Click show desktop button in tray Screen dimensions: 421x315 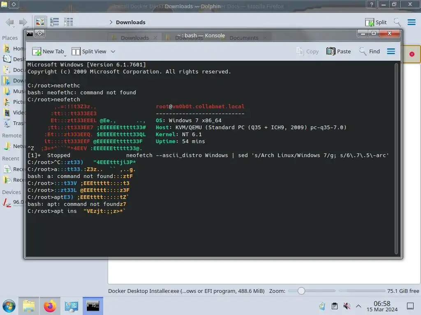tap(410, 306)
